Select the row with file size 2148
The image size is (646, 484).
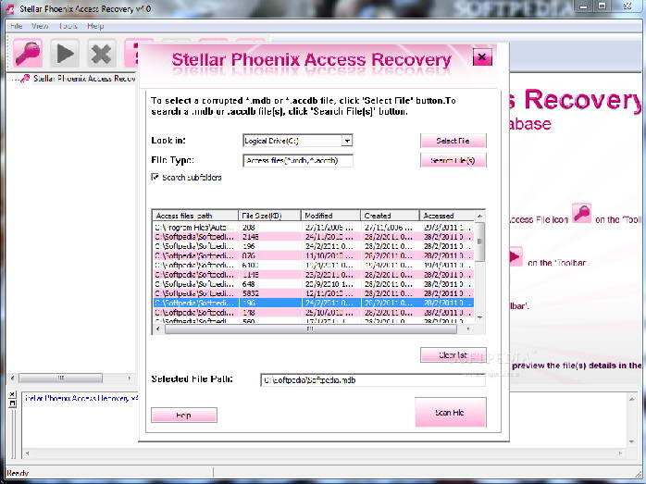pyautogui.click(x=313, y=237)
